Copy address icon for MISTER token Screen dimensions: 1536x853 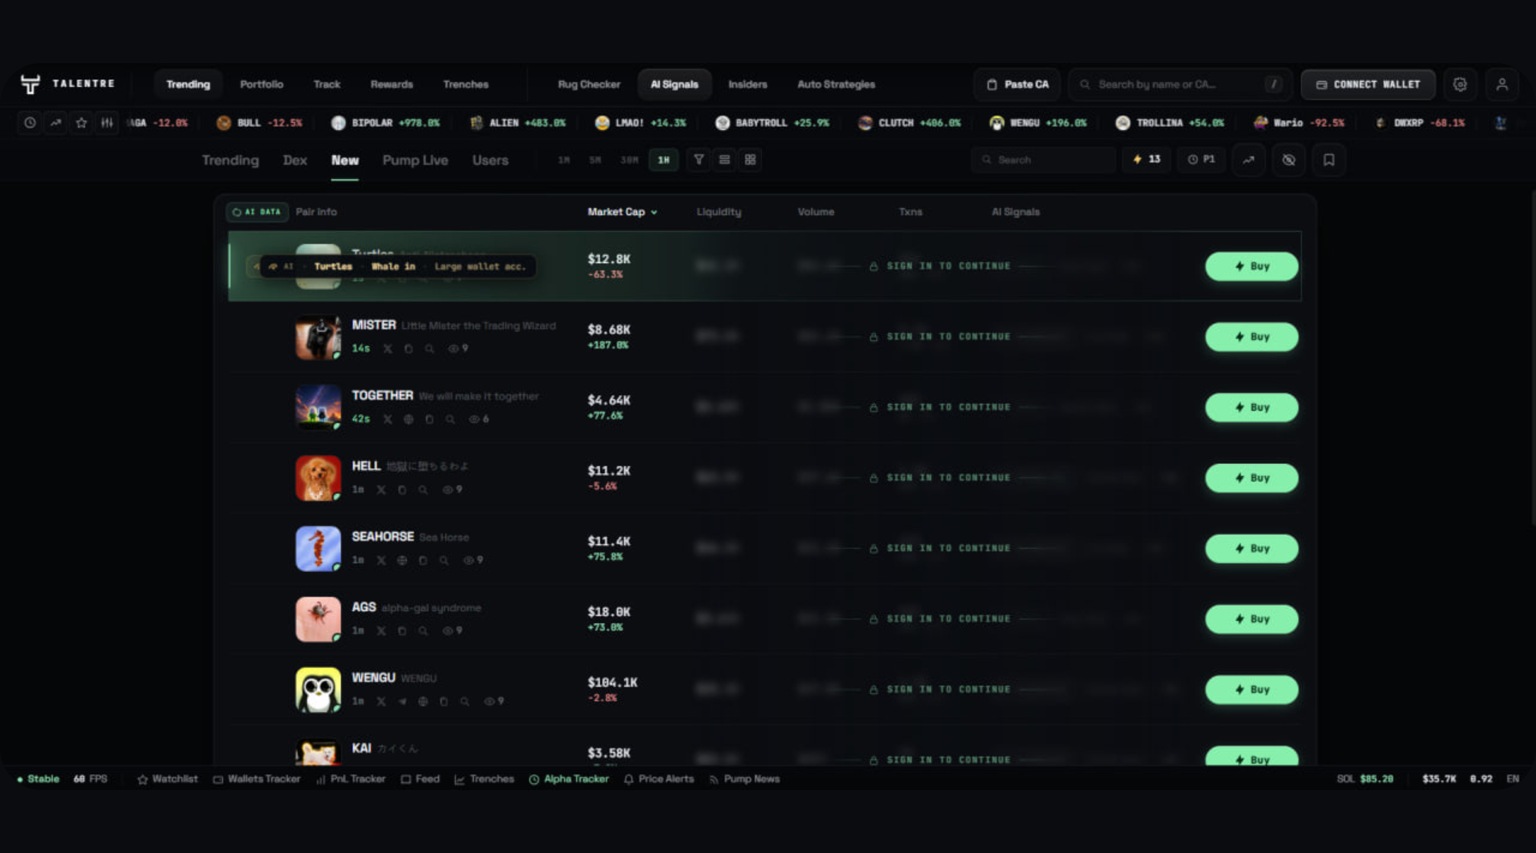click(x=409, y=349)
